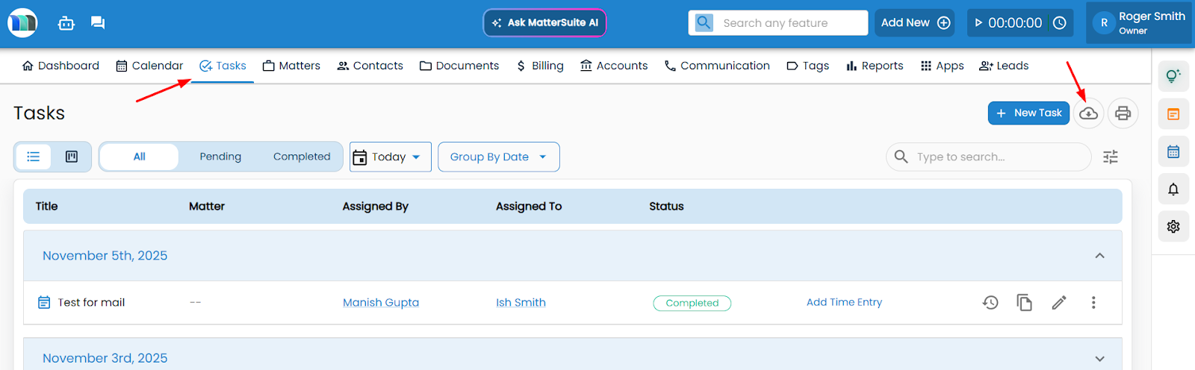Click the print tasks icon
The image size is (1195, 370).
point(1123,113)
